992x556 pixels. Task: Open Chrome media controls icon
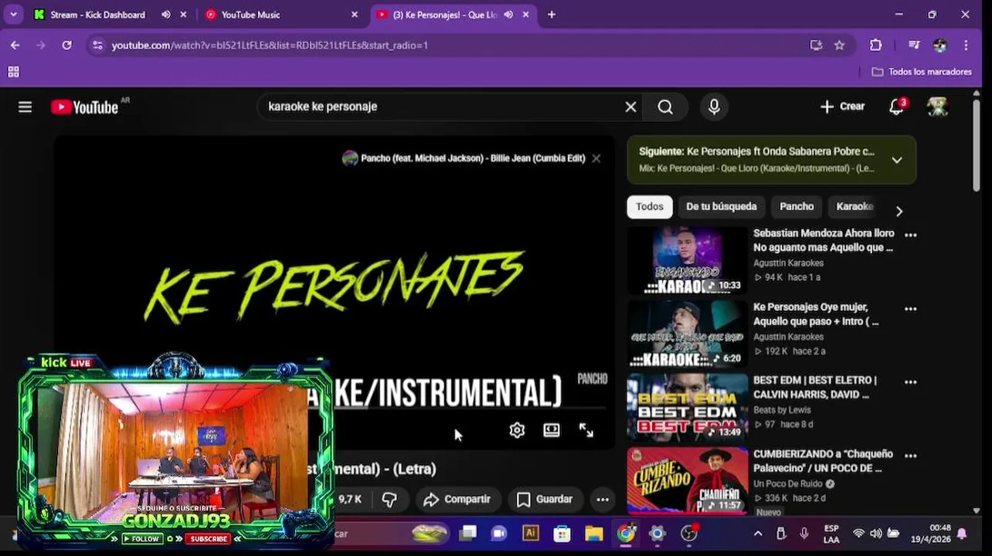click(x=914, y=46)
